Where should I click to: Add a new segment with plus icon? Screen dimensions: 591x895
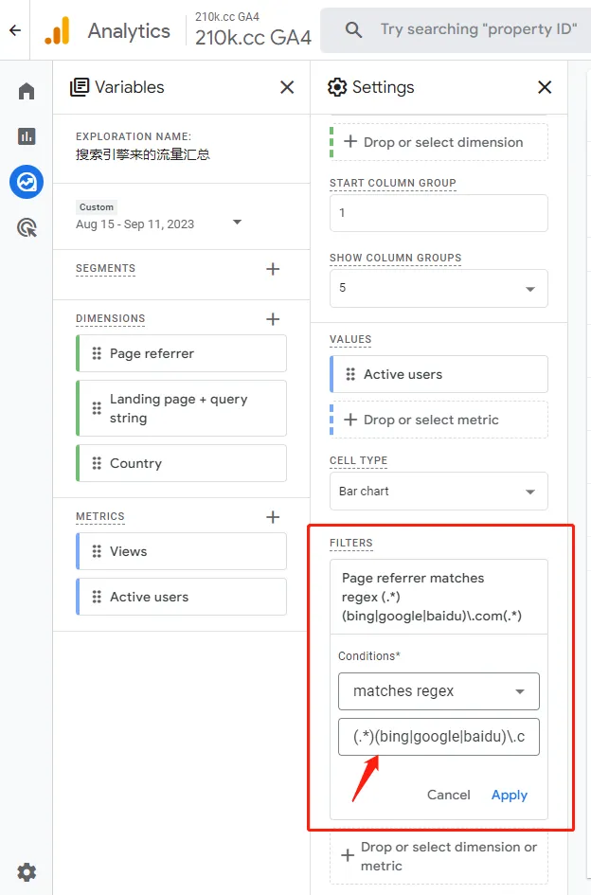[x=273, y=269]
